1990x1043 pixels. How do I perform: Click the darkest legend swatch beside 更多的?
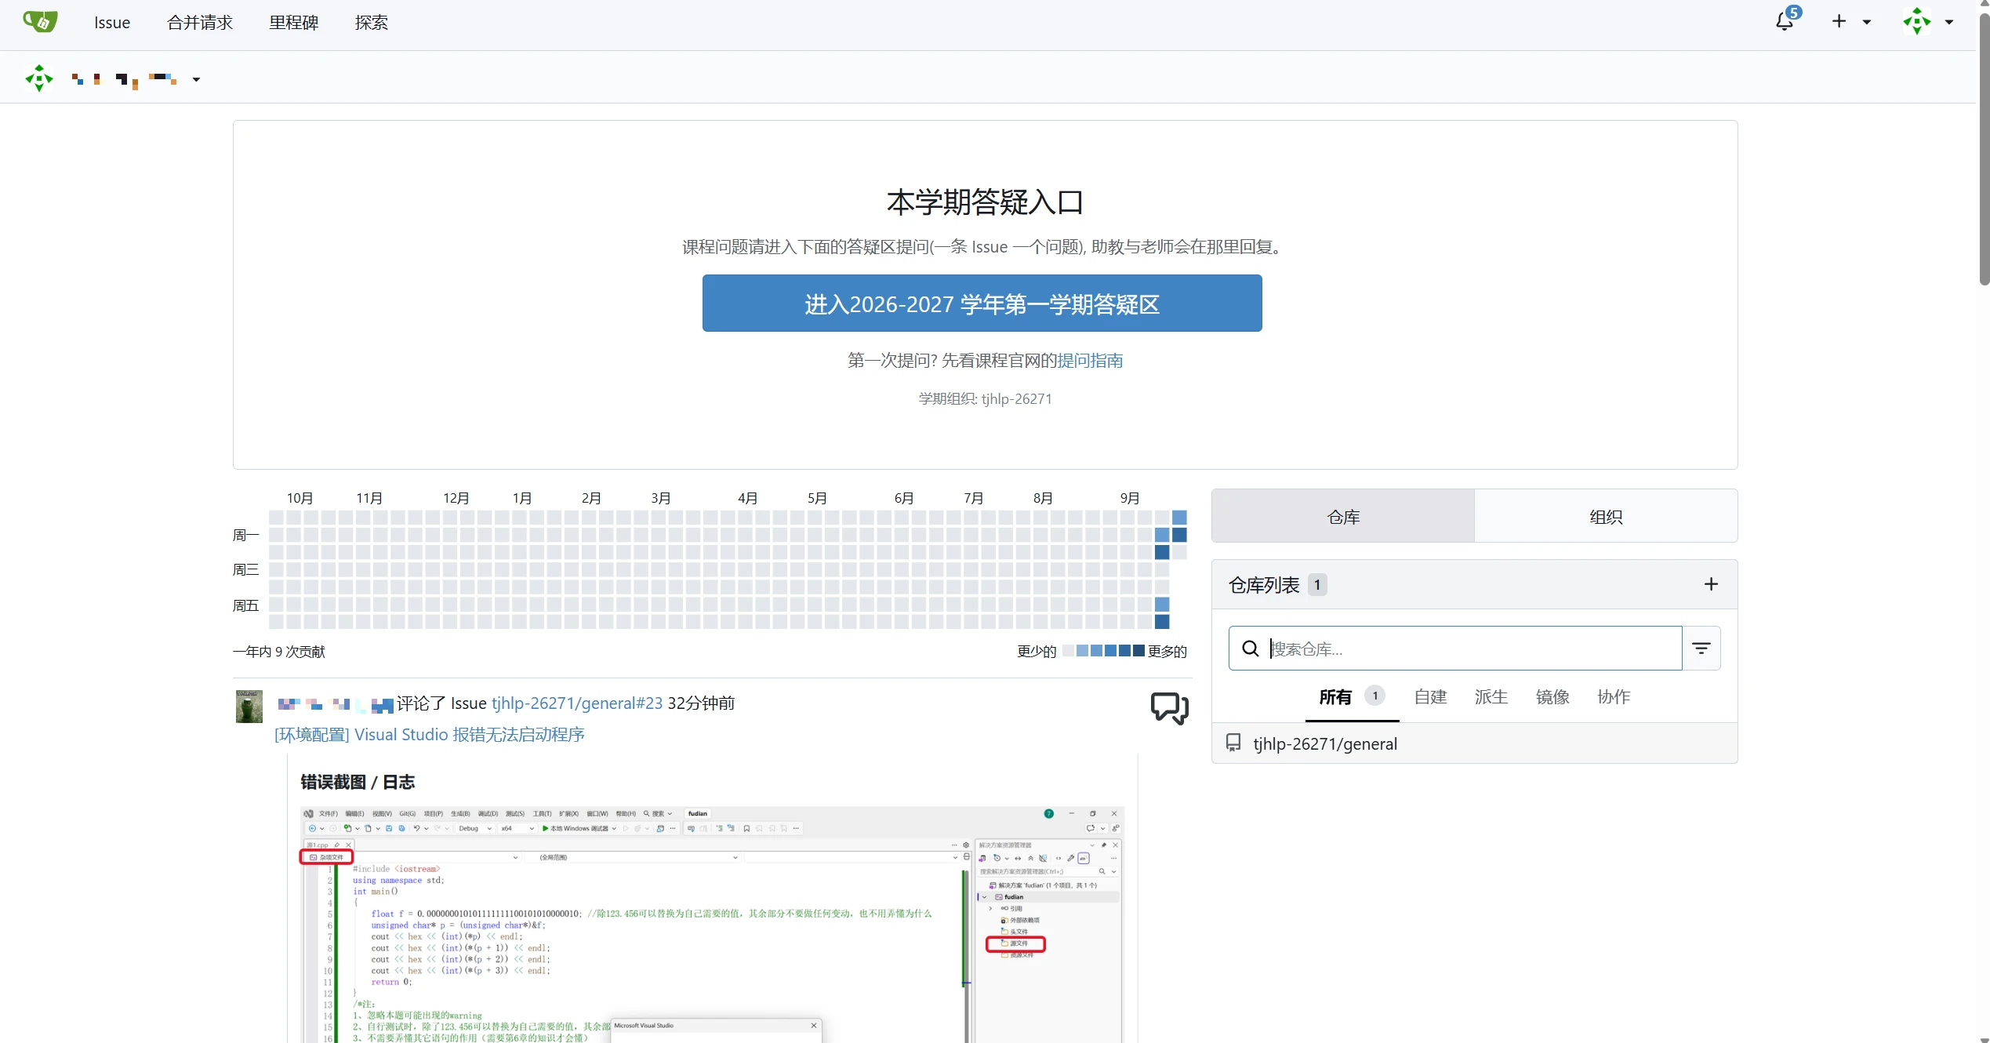[x=1138, y=651]
